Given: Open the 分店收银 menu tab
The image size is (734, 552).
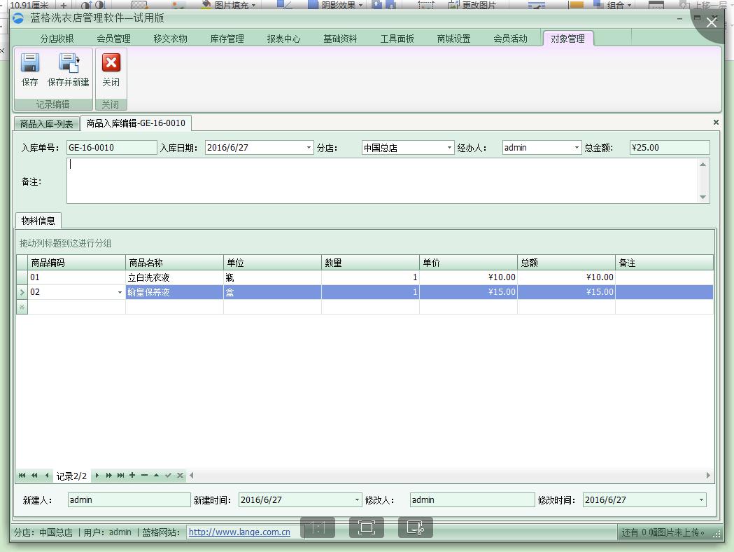Looking at the screenshot, I should (57, 39).
